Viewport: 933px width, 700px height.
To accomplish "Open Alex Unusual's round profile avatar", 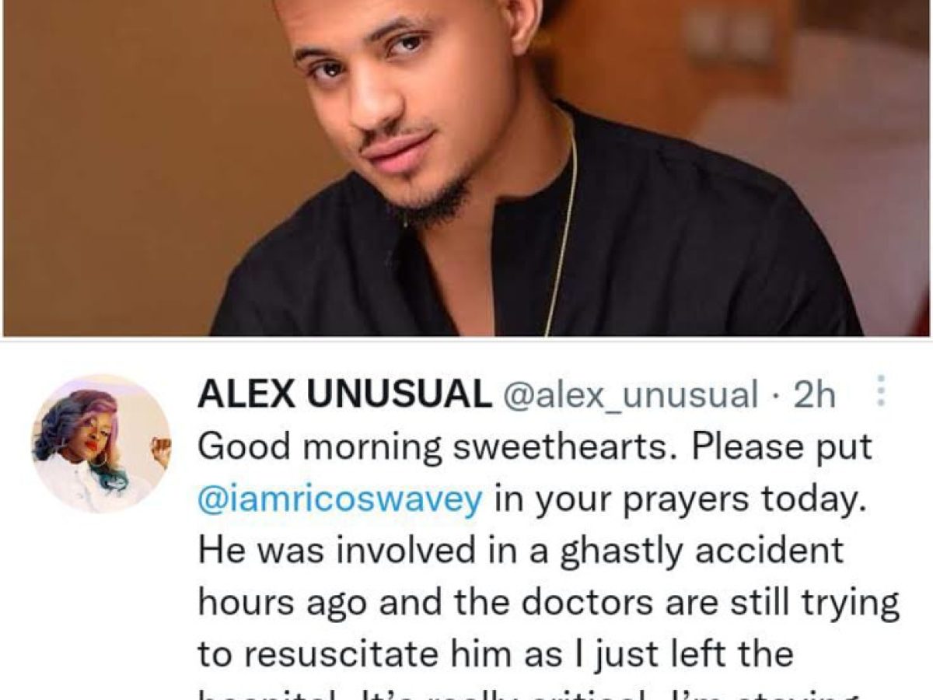I will click(x=101, y=443).
